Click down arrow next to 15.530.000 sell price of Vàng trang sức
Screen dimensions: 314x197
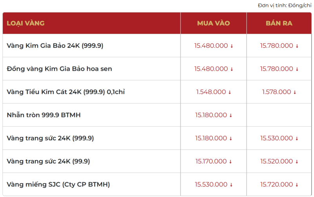coord(297,139)
